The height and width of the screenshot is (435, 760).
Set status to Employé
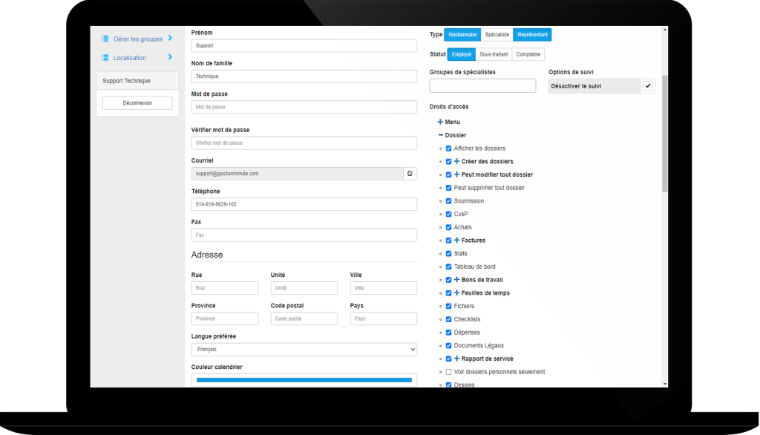tap(462, 54)
